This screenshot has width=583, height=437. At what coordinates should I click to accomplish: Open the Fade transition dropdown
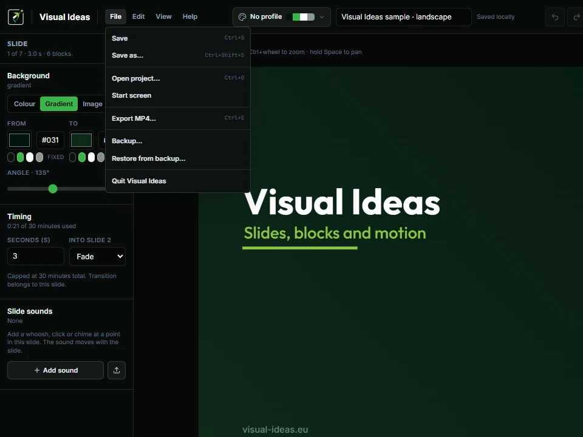click(x=97, y=256)
